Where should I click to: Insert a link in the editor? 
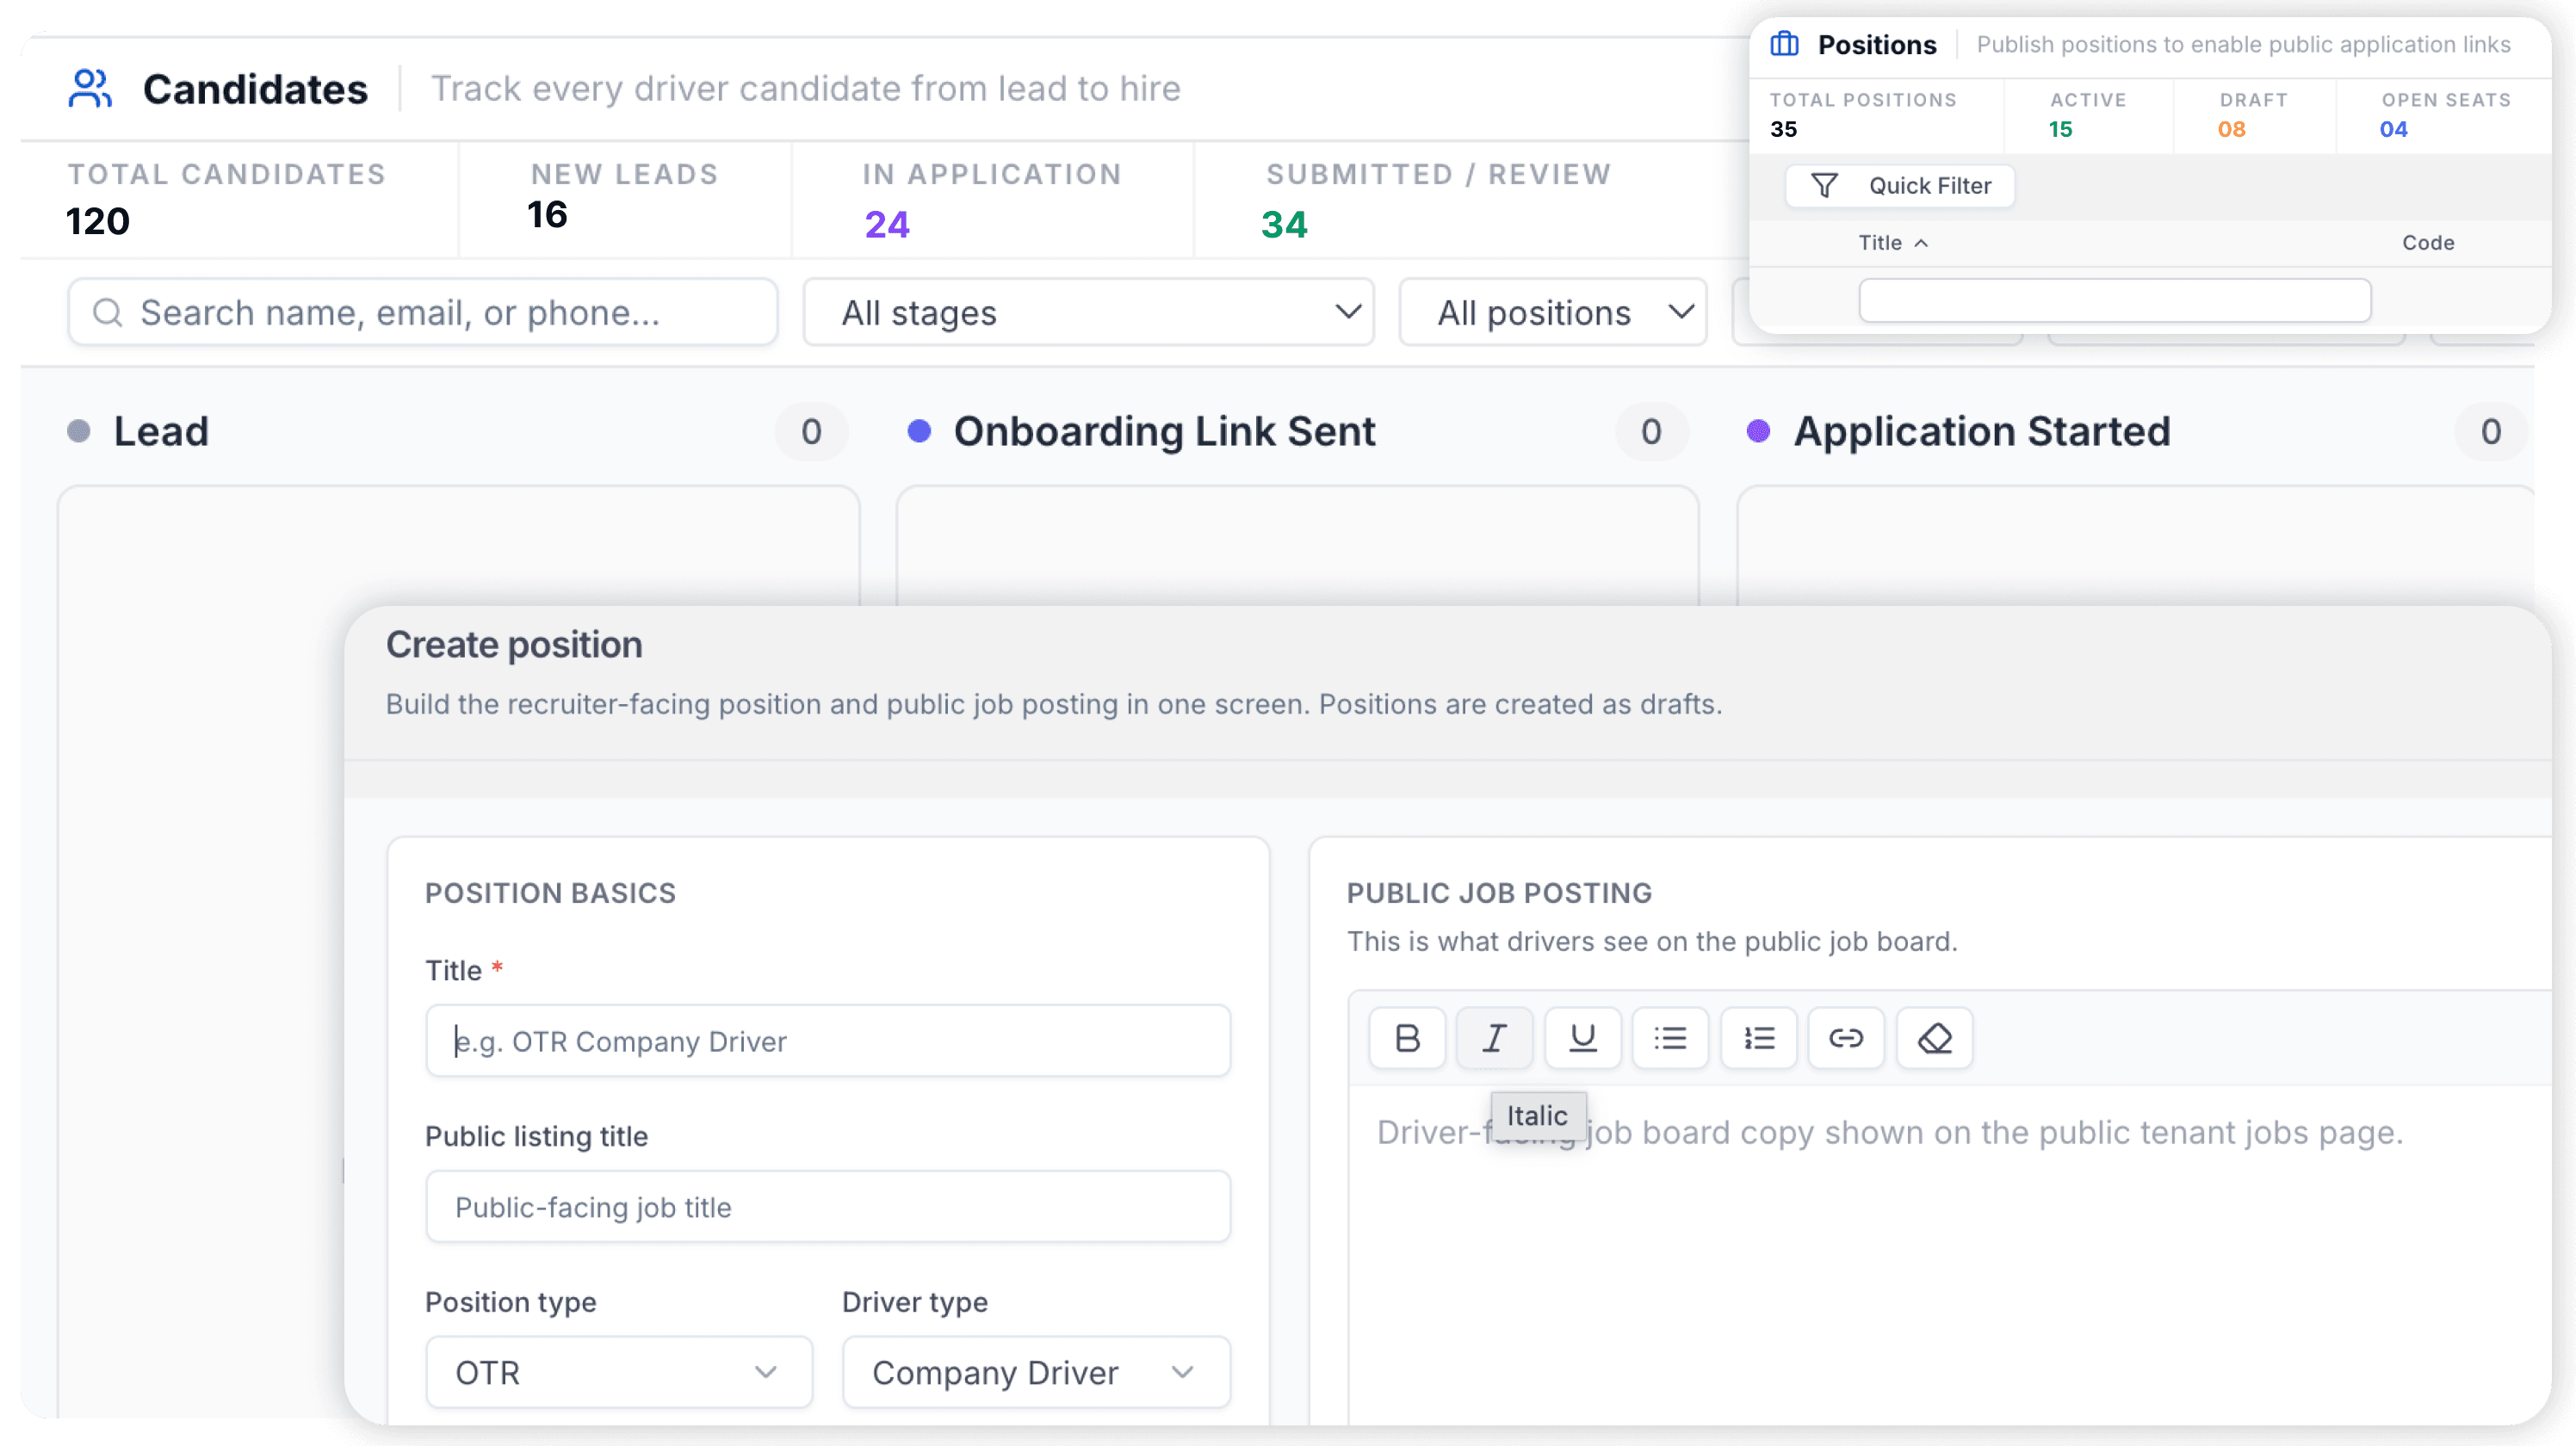(x=1846, y=1038)
